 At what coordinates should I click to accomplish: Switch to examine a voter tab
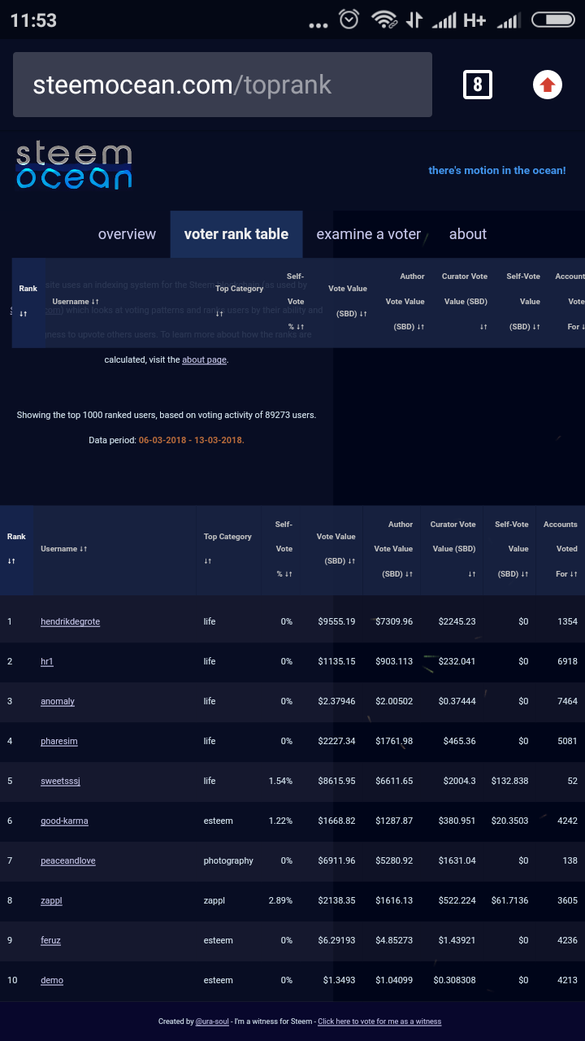[369, 234]
